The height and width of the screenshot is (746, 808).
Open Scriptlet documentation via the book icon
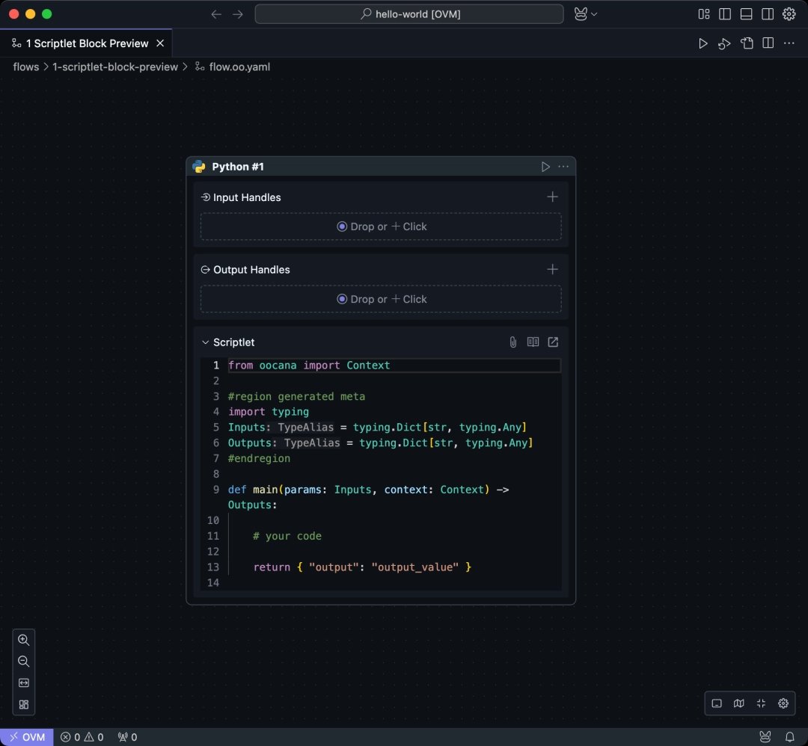[x=533, y=342]
